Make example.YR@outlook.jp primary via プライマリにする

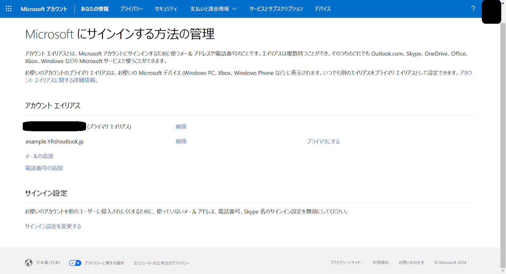pos(323,141)
